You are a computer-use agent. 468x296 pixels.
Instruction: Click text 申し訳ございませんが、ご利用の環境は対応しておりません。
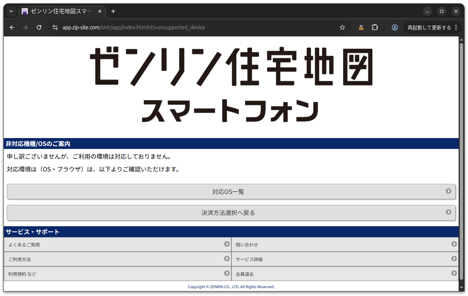click(x=89, y=156)
